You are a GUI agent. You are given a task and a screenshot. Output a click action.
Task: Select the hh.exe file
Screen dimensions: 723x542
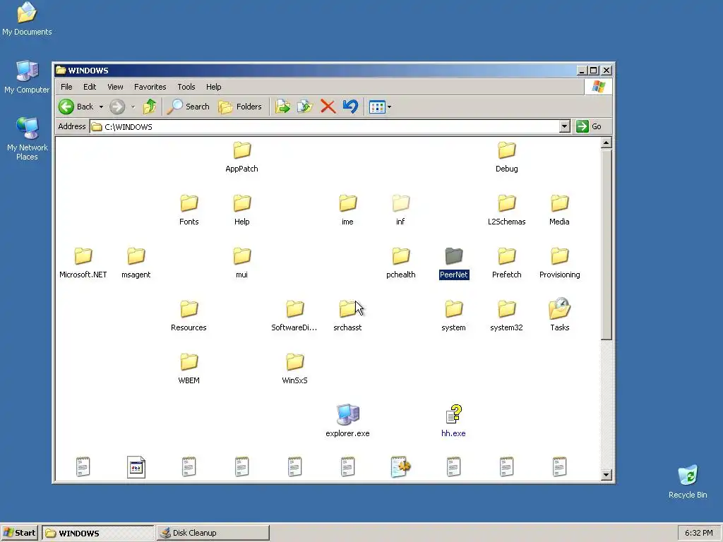coord(454,421)
